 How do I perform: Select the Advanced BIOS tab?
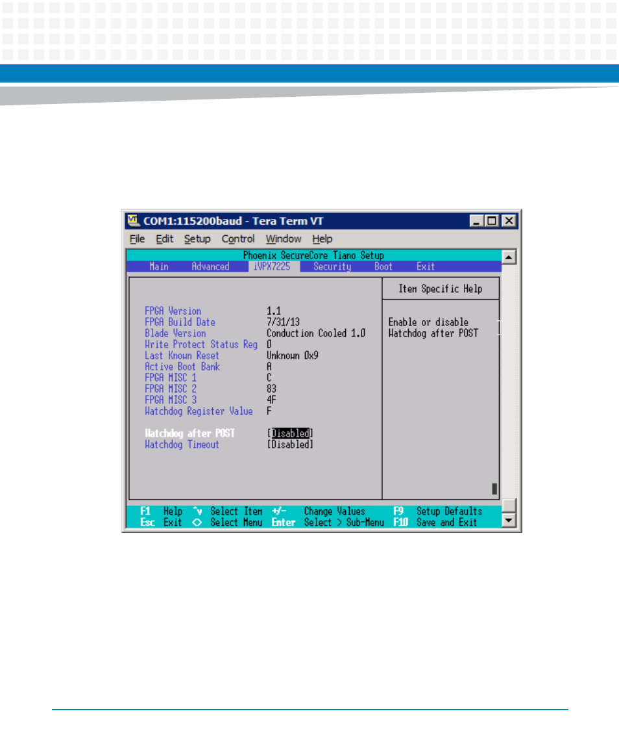point(210,266)
